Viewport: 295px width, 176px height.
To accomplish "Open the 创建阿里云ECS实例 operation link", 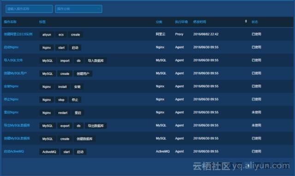I will [18, 34].
